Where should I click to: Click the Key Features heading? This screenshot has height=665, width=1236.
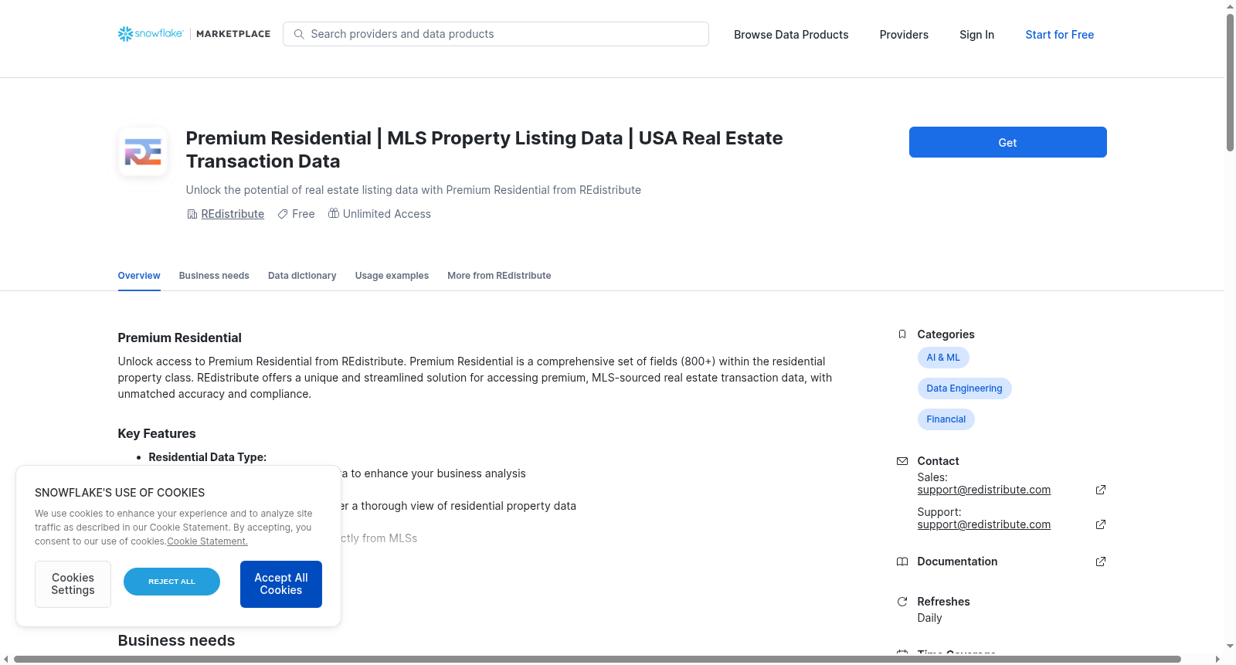(x=157, y=433)
